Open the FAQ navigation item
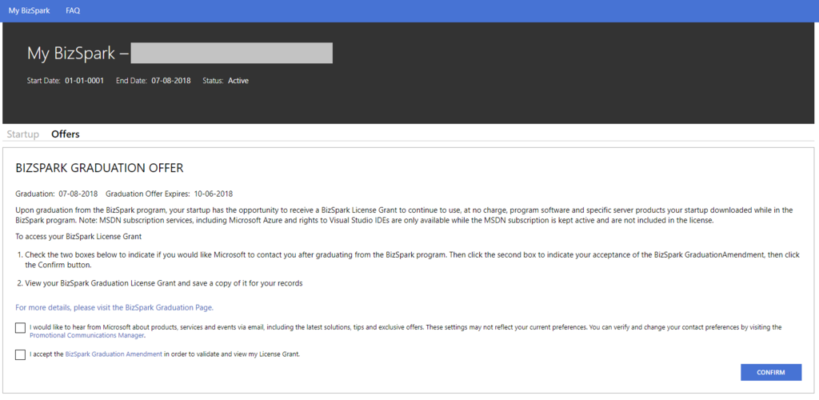The height and width of the screenshot is (400, 819). tap(73, 10)
